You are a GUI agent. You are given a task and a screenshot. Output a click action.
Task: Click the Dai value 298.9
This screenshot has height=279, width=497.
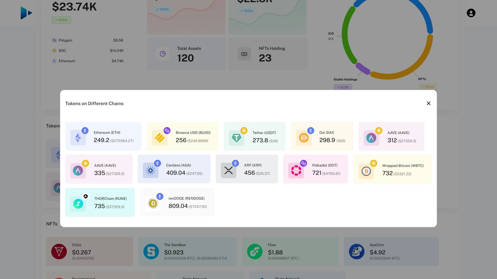[327, 140]
